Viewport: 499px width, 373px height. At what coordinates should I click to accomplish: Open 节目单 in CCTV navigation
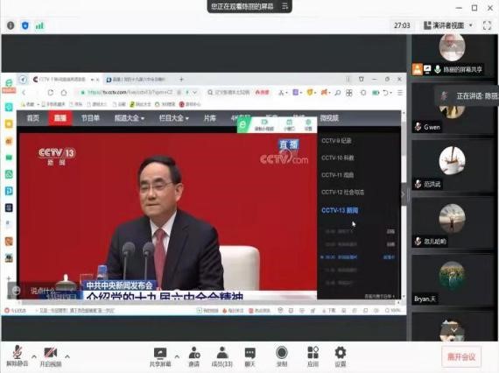(90, 118)
